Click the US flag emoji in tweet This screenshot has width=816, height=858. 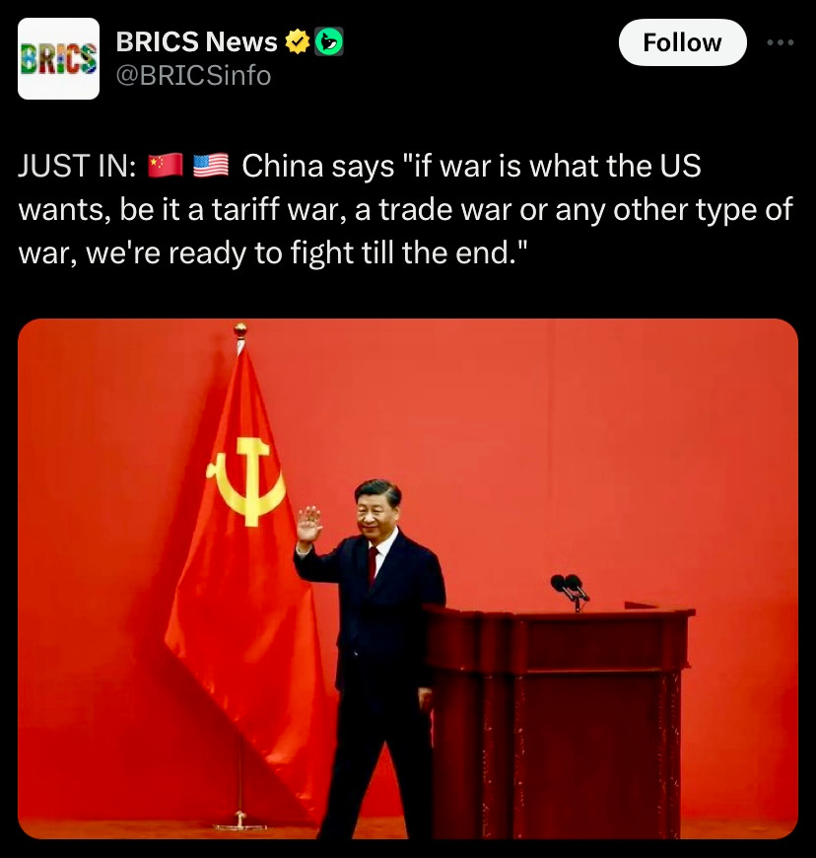[211, 166]
